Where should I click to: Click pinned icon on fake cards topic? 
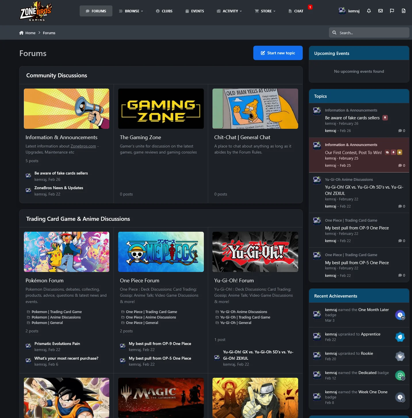[x=385, y=118]
